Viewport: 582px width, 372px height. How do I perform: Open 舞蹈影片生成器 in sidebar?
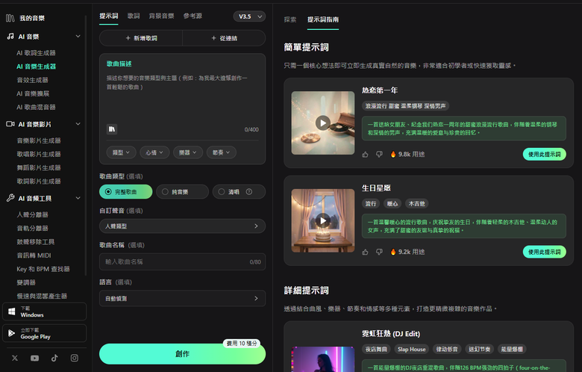click(x=39, y=167)
